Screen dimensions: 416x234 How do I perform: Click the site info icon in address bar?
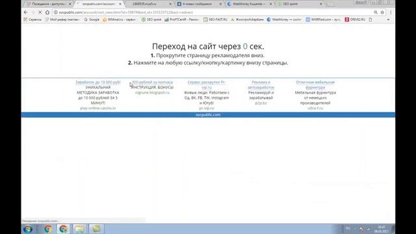(56, 12)
